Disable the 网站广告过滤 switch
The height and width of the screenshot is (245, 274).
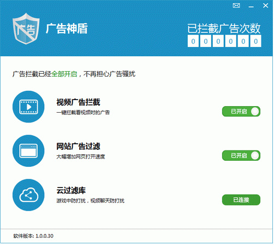(242, 156)
